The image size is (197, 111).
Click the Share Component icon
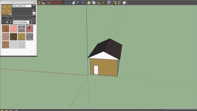(124, 2)
